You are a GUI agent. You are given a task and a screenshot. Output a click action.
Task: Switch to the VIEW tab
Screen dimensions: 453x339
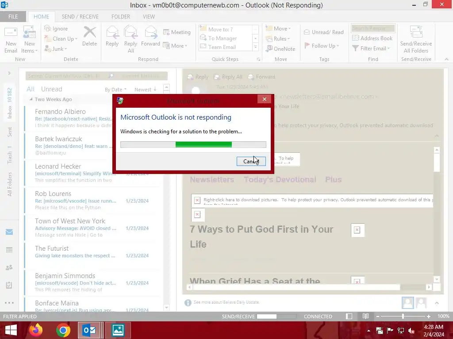[149, 16]
